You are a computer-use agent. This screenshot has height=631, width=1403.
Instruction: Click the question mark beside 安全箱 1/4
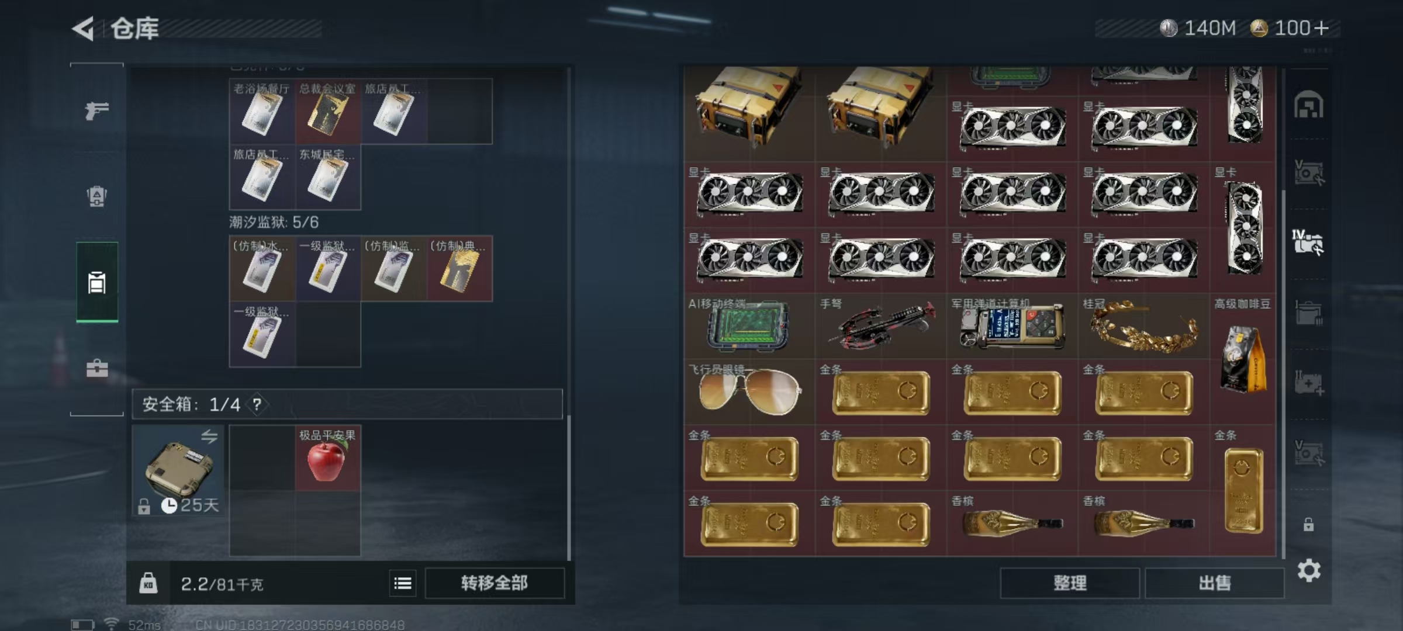(x=257, y=404)
